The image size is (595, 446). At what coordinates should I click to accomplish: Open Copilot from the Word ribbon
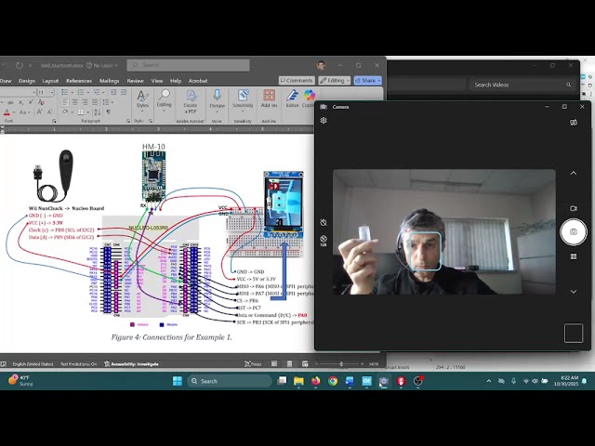pyautogui.click(x=309, y=99)
